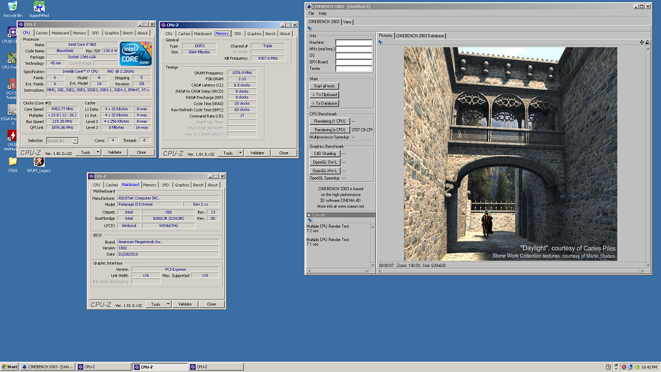The image size is (661, 372).
Task: Click Validate in the Memory tab window
Action: [x=257, y=153]
